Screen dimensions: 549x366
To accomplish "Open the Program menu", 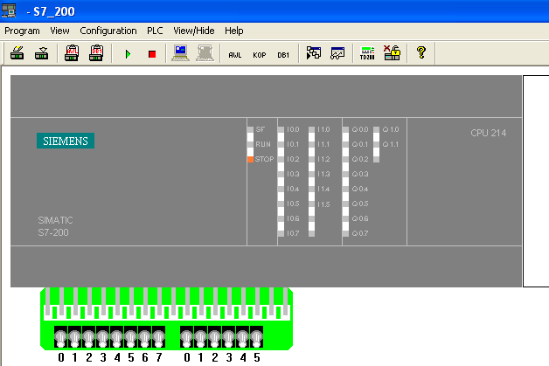I will [x=22, y=31].
